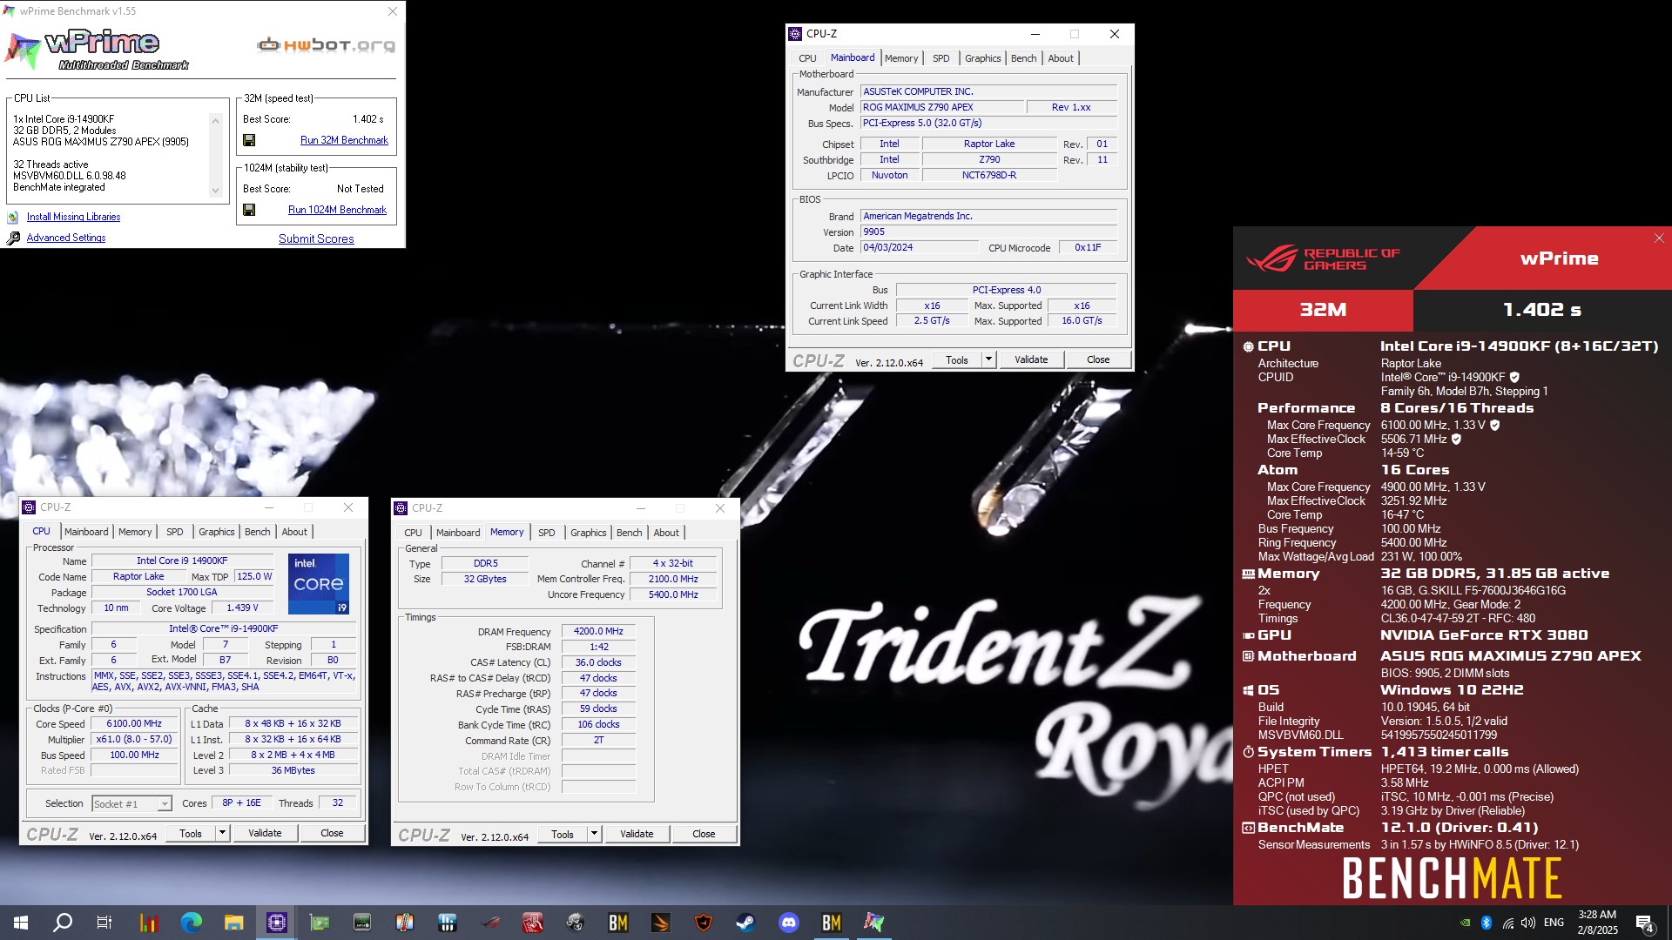
Task: Open Windows Search from the taskbar
Action: [63, 923]
